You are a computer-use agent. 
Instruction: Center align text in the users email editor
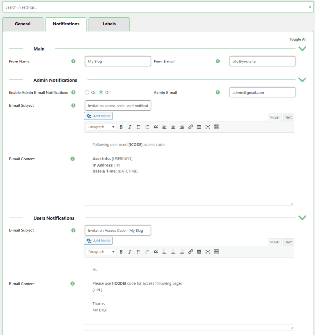173,251
